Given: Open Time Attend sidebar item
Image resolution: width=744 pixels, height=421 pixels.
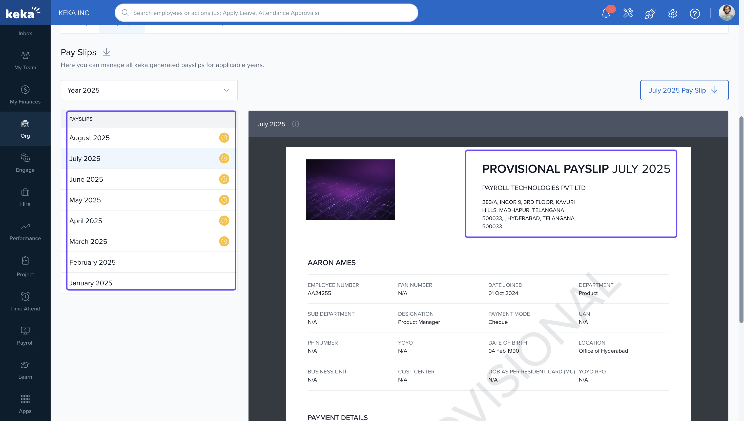Looking at the screenshot, I should tap(25, 302).
